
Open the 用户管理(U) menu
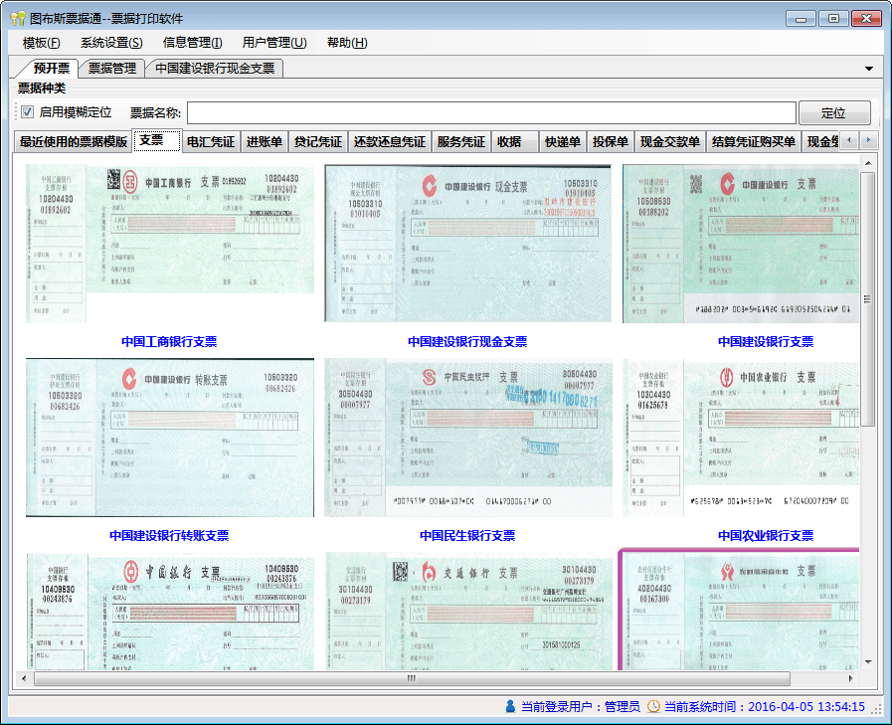(274, 43)
